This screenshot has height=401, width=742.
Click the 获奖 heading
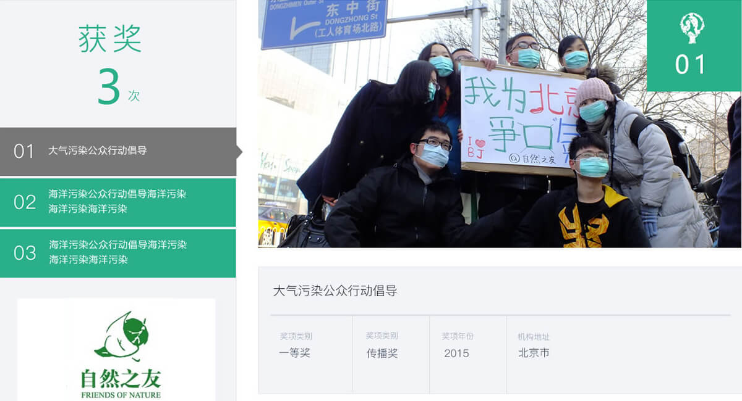click(x=110, y=38)
